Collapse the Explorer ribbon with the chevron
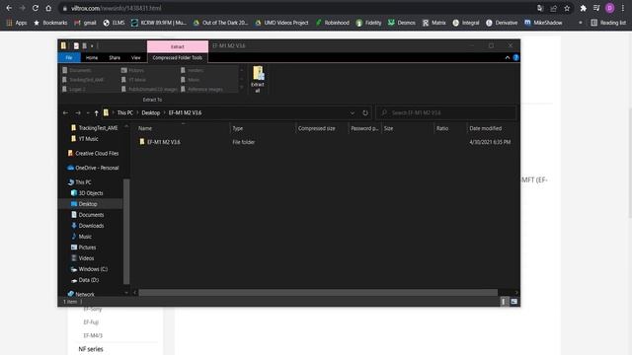The height and width of the screenshot is (355, 632). point(507,57)
